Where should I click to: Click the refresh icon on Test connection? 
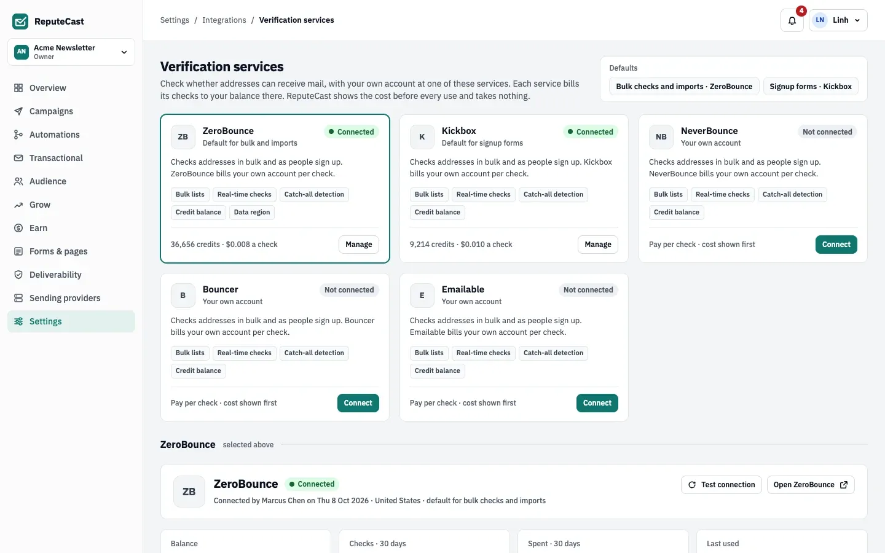692,485
